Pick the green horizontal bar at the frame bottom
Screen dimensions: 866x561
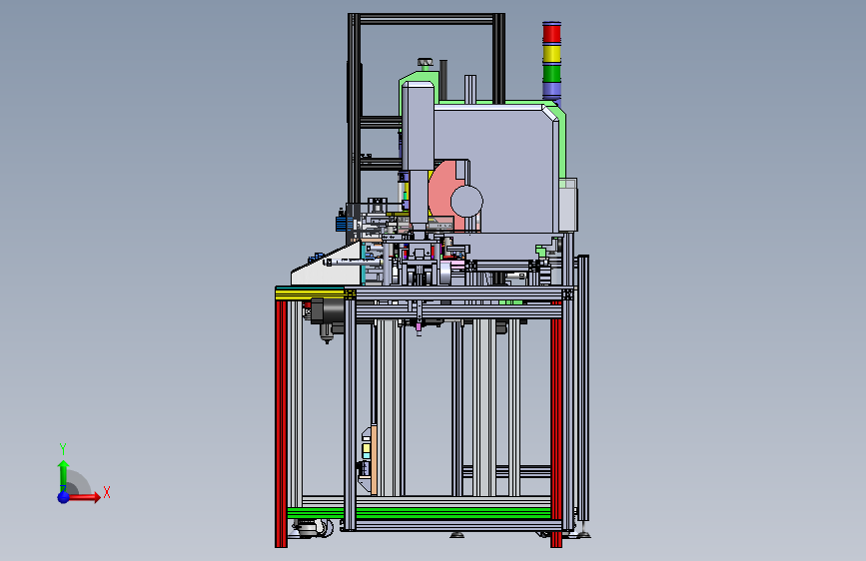click(x=419, y=513)
